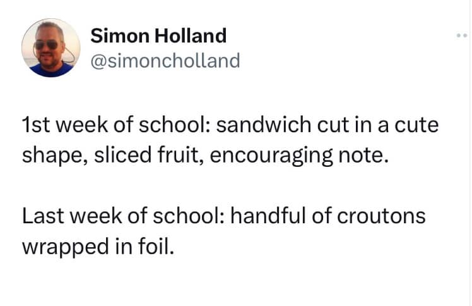Viewport: 472px width, 306px height.
Task: Click Simon Holland's profile avatar
Action: 50,48
